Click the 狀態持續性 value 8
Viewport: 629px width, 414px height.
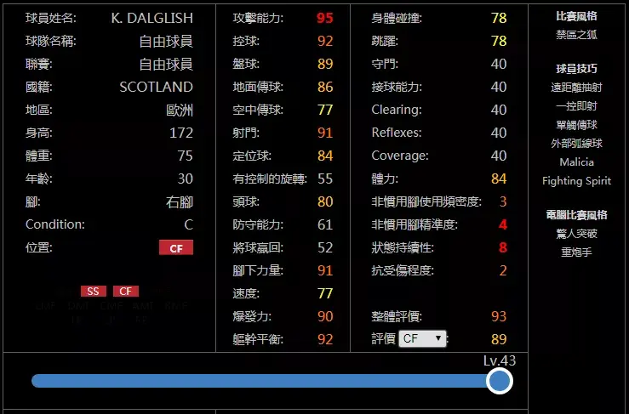(x=503, y=247)
